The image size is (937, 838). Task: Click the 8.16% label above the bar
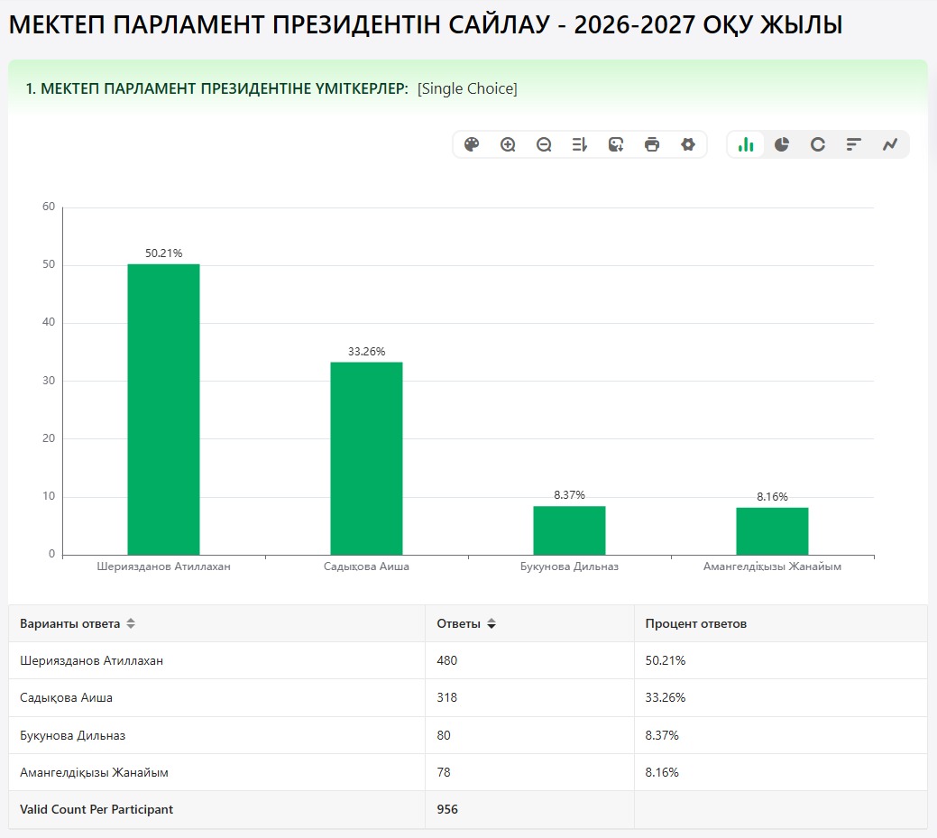pyautogui.click(x=772, y=497)
